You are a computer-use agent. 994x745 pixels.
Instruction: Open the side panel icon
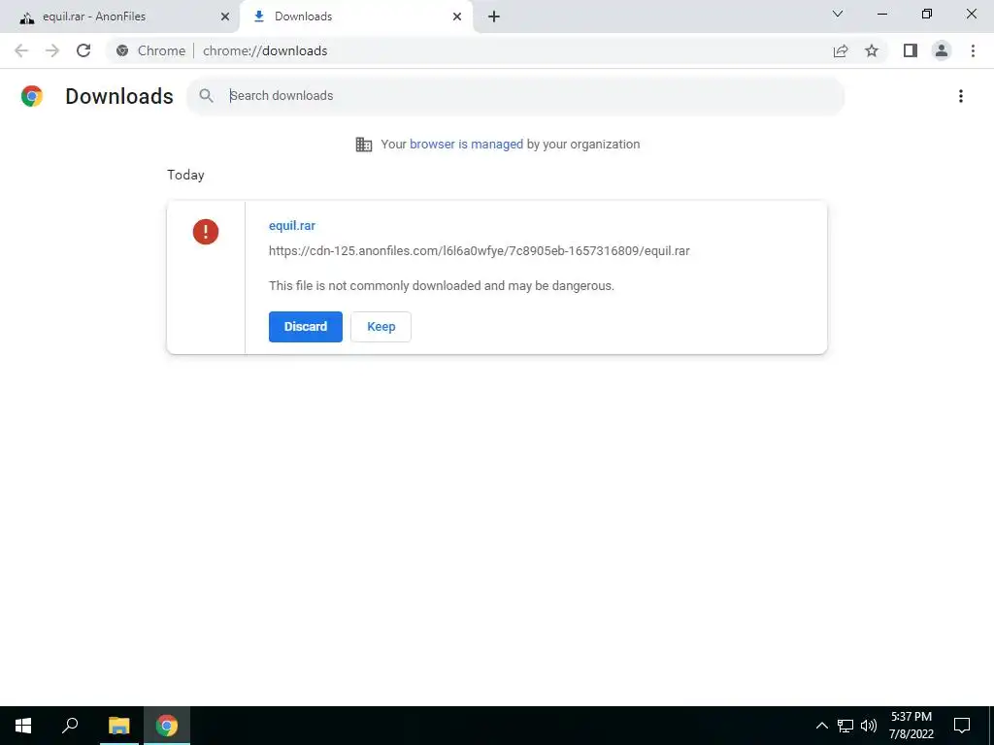coord(911,50)
